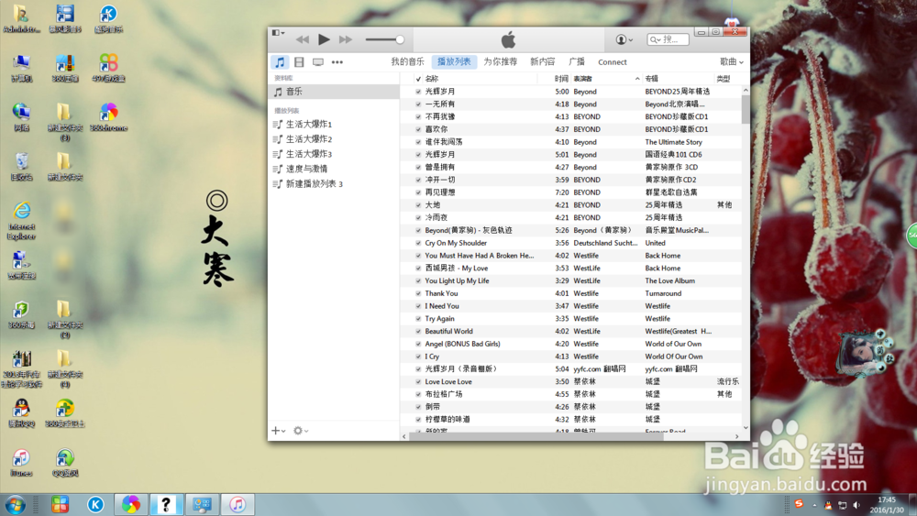Open the 计算机 desktop icon

pos(22,69)
